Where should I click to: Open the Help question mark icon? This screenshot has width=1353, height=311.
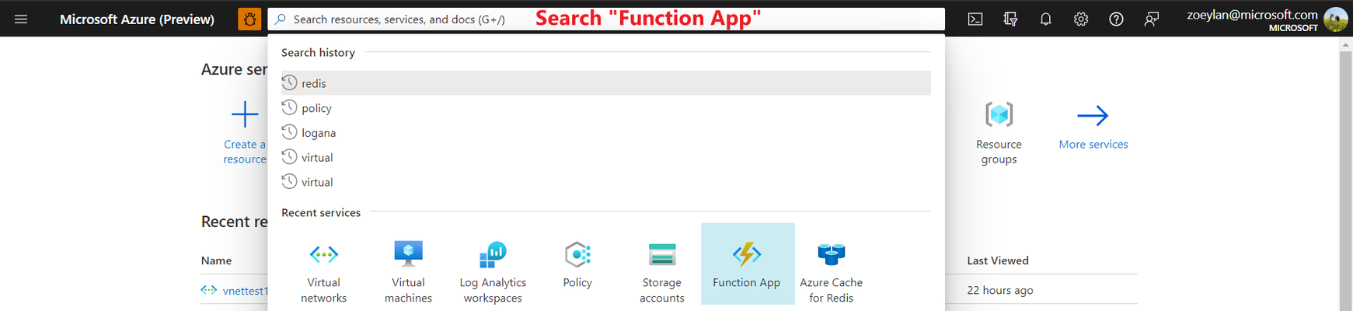click(1116, 19)
